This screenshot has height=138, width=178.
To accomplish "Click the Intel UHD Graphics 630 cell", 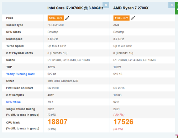I will tap(63, 81).
